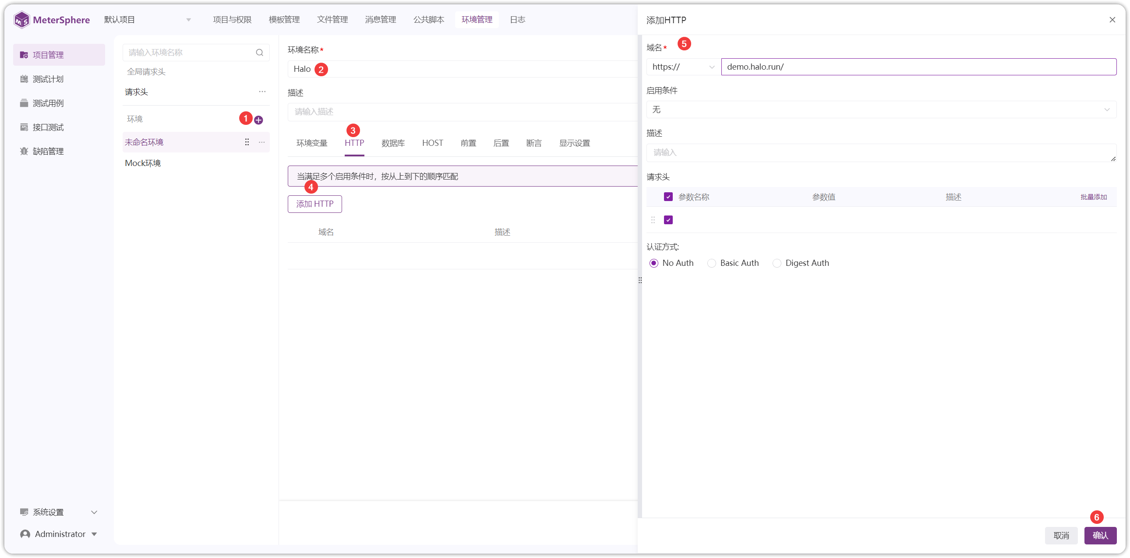Click the request header row drag handle
This screenshot has height=558, width=1130.
tap(653, 220)
